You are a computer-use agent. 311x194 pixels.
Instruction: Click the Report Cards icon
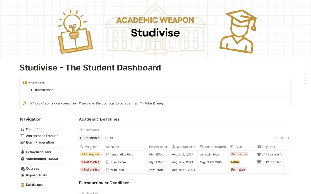[x=22, y=175]
